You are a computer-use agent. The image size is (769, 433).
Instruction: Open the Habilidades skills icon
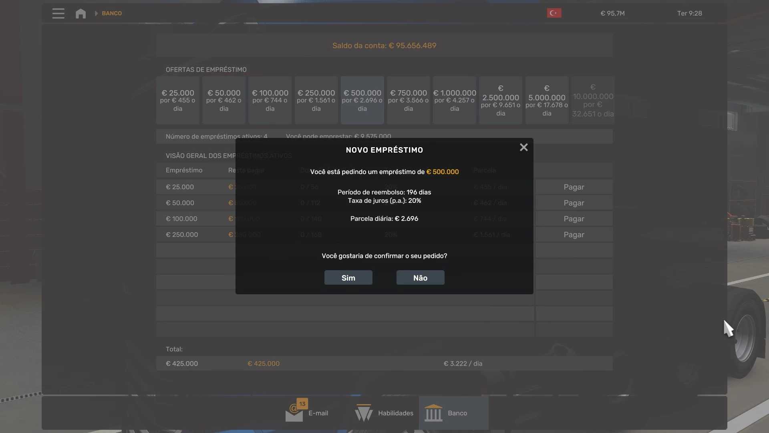coord(363,413)
